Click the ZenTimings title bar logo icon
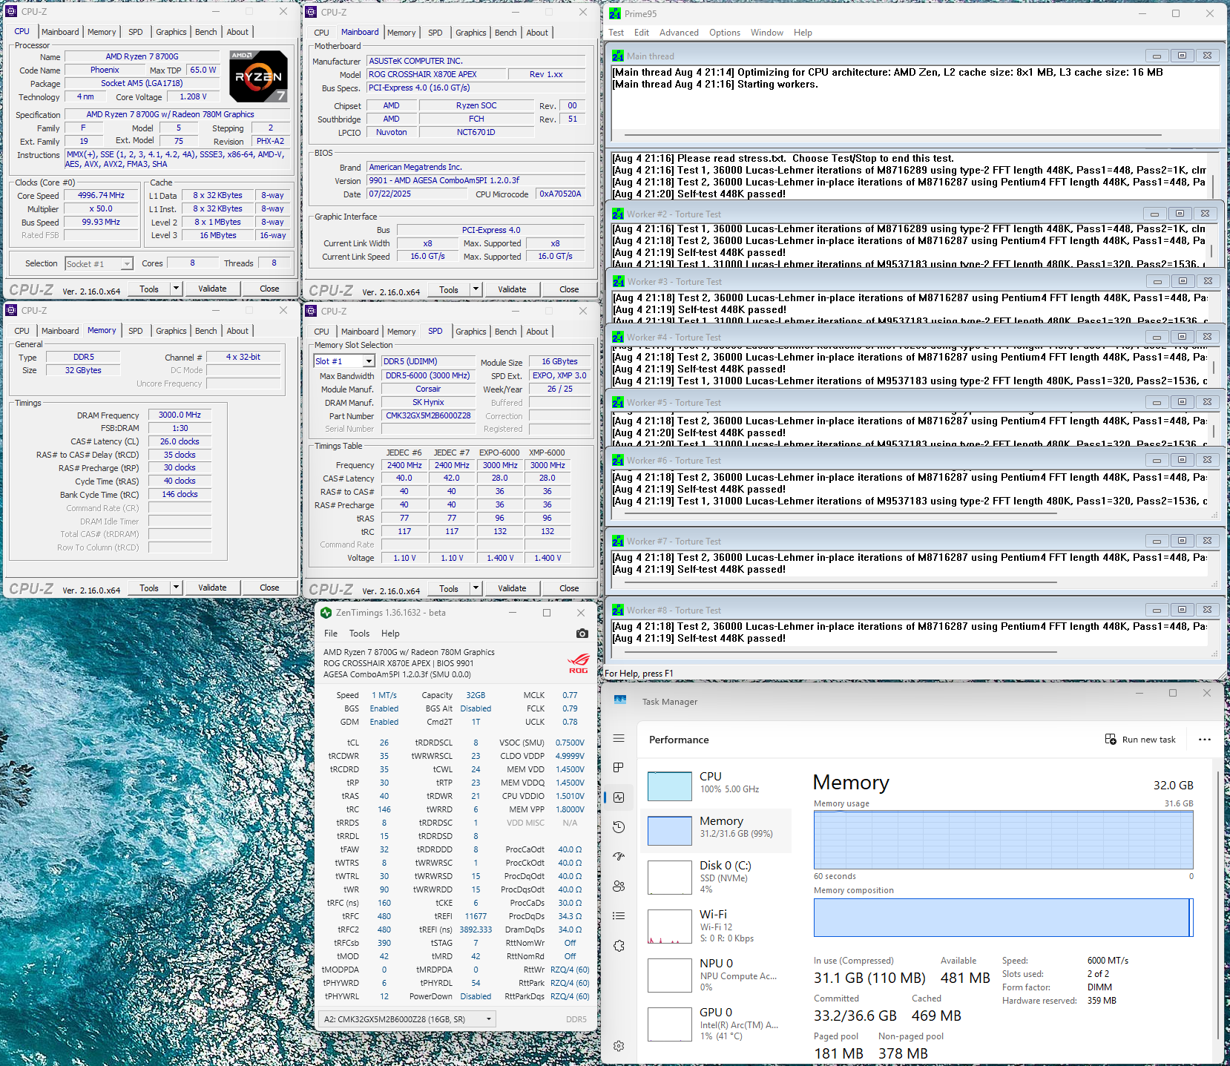Image resolution: width=1230 pixels, height=1066 pixels. tap(326, 613)
